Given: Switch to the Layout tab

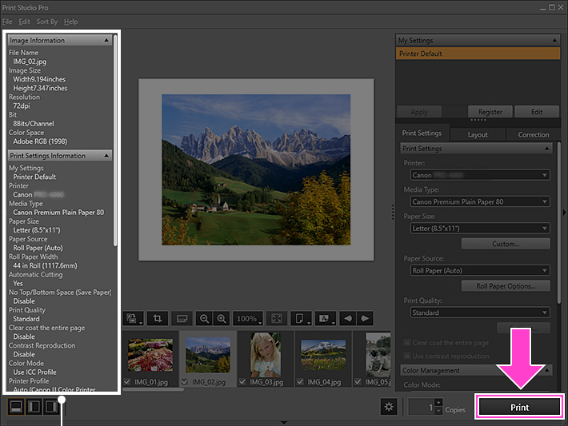Looking at the screenshot, I should (x=478, y=134).
